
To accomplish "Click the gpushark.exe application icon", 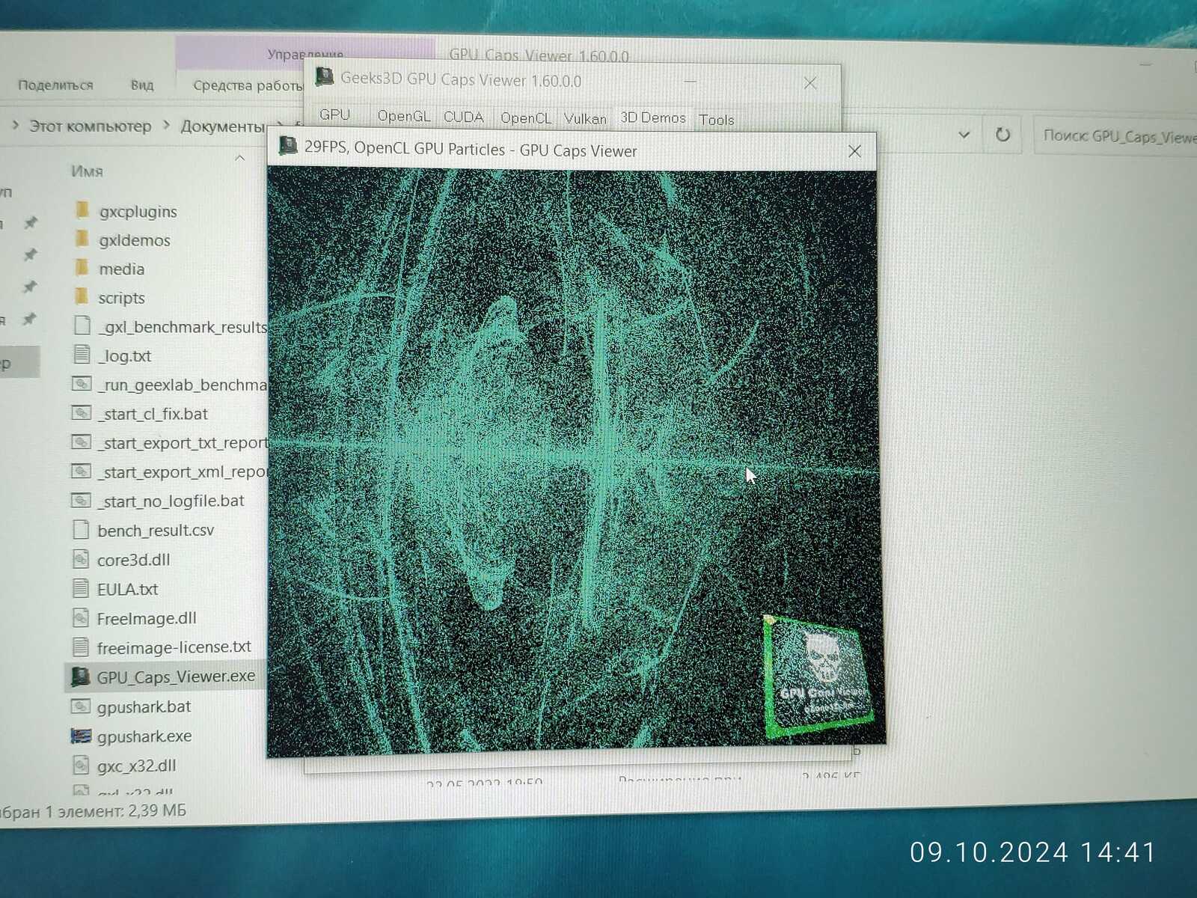I will pos(81,736).
